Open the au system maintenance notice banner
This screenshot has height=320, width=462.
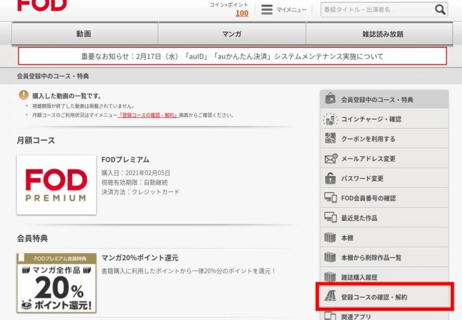click(x=232, y=56)
